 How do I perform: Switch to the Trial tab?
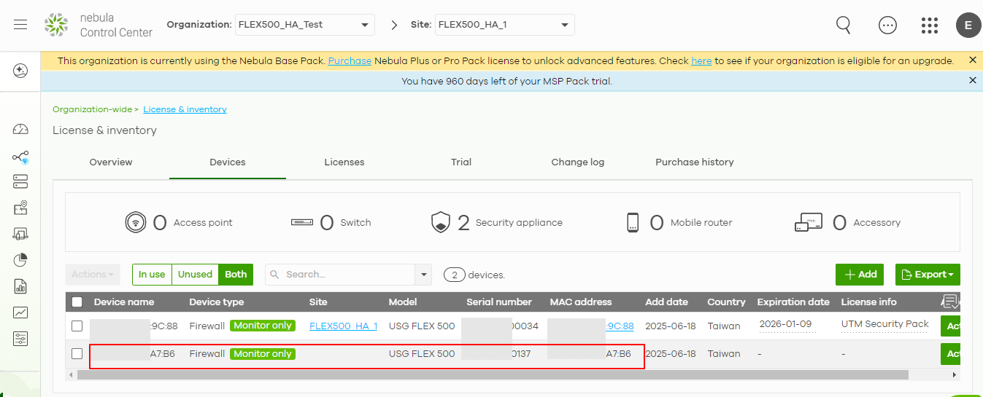[461, 162]
